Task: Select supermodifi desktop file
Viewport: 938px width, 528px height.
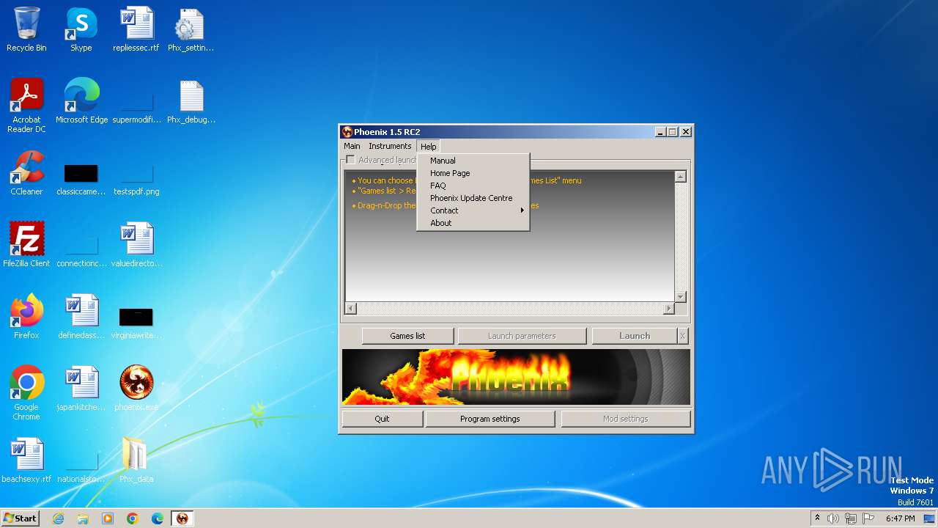Action: pos(136,107)
